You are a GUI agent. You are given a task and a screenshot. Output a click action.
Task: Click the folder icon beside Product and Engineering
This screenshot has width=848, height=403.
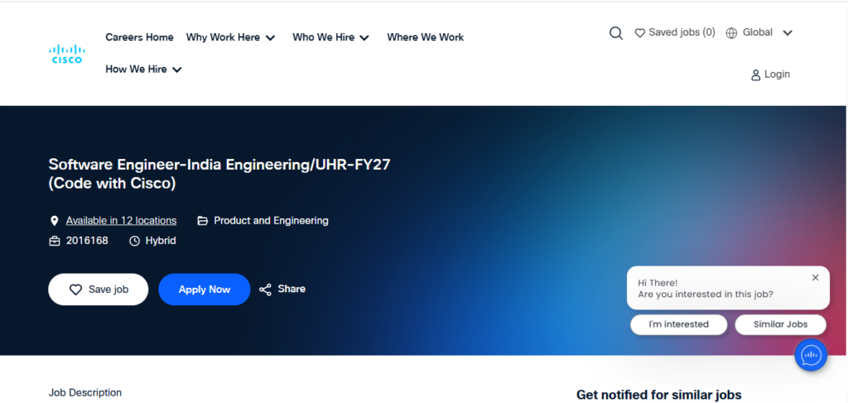202,221
